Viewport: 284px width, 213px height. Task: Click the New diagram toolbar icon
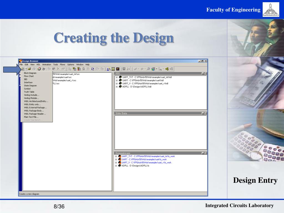tap(22, 69)
